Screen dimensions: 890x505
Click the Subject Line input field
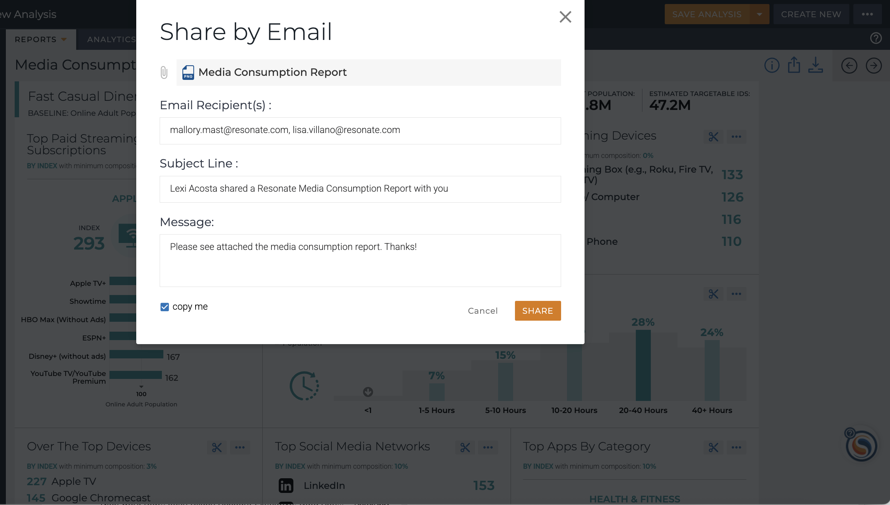pos(360,189)
